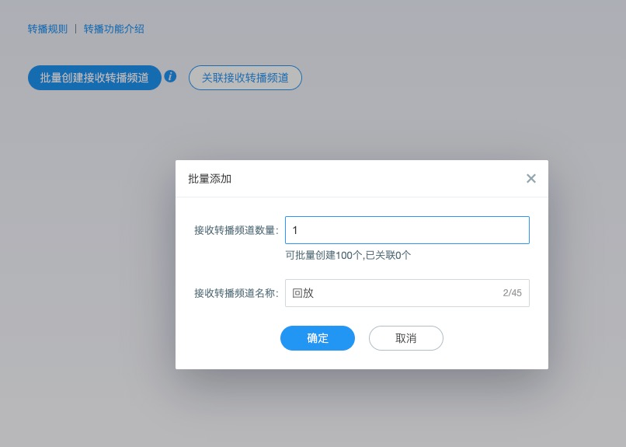Click the 关联接收转播频道 button
Viewport: 626px width, 447px height.
coord(245,78)
